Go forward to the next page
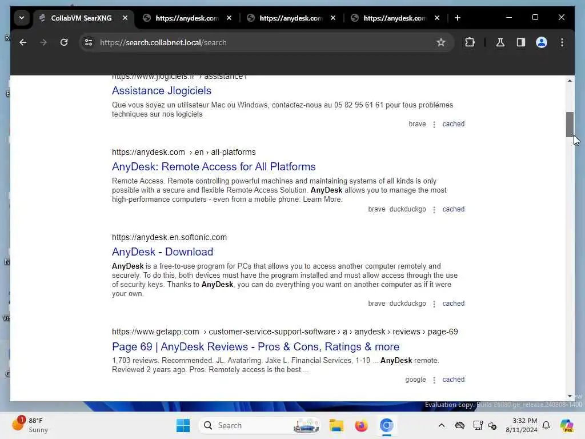Image resolution: width=585 pixels, height=439 pixels. tap(43, 42)
